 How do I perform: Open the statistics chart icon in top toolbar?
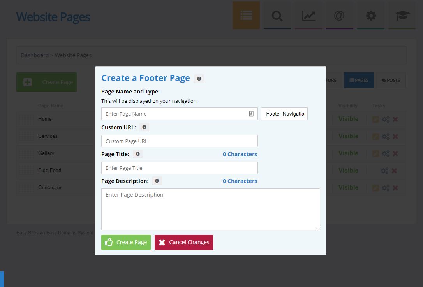[308, 16]
